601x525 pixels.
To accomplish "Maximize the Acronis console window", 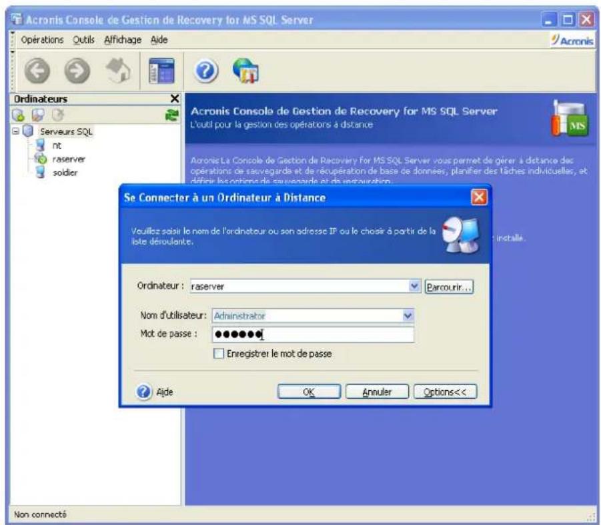I will [568, 19].
